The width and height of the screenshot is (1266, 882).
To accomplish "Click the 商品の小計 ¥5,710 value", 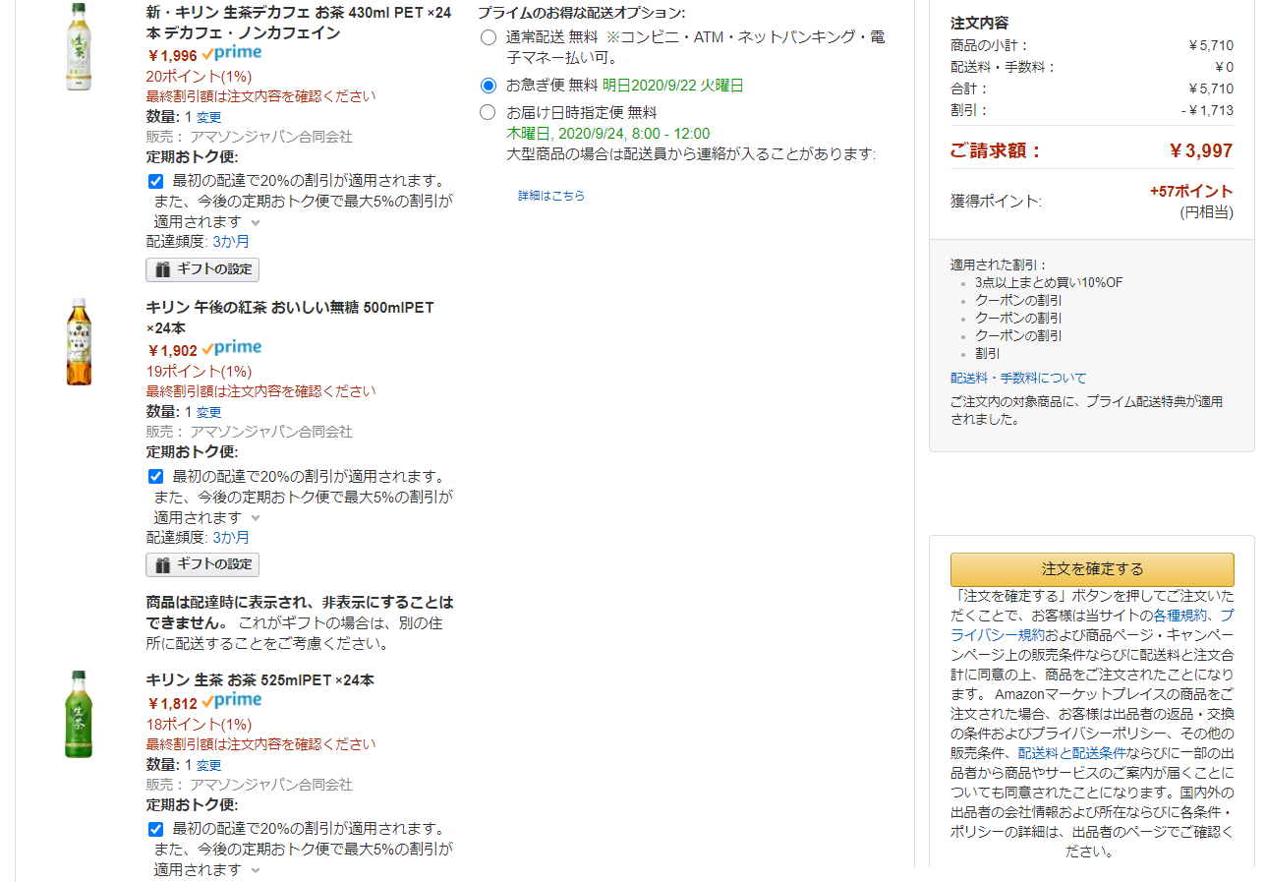I will (x=1210, y=45).
